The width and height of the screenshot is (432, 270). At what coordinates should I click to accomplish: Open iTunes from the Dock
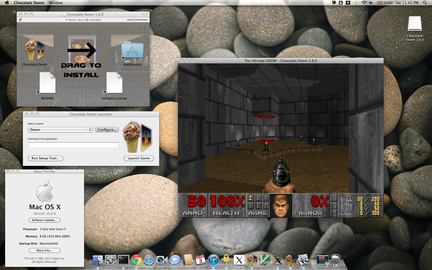point(213,260)
